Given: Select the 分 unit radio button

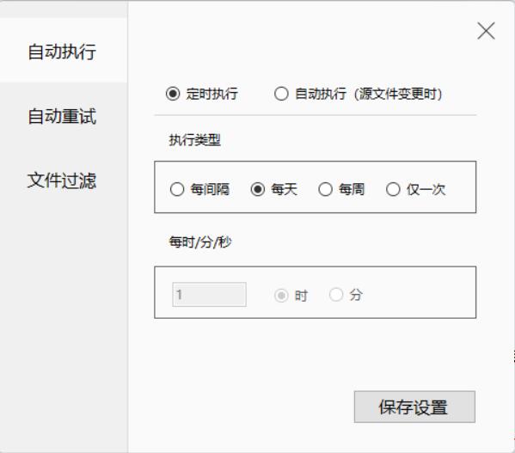Looking at the screenshot, I should pos(336,295).
